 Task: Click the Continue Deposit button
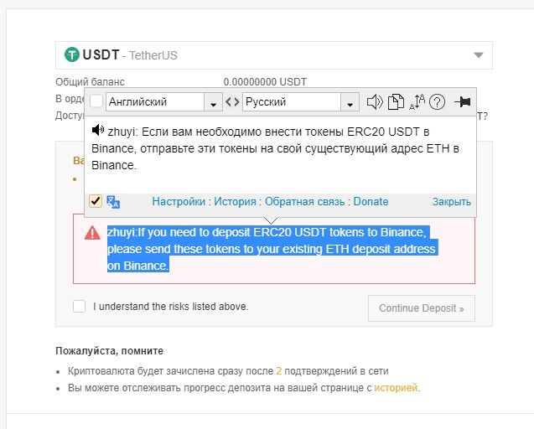pyautogui.click(x=422, y=308)
